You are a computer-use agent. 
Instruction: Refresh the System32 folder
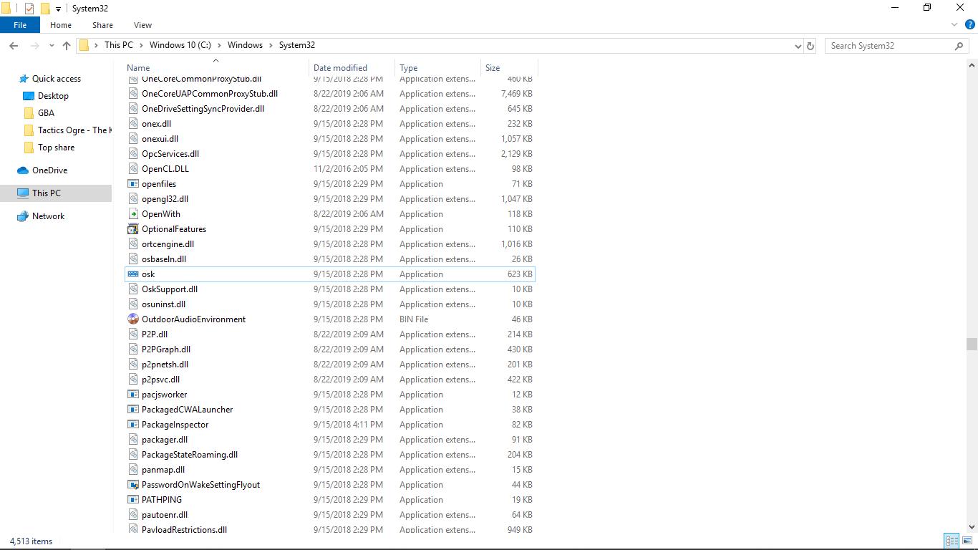810,46
